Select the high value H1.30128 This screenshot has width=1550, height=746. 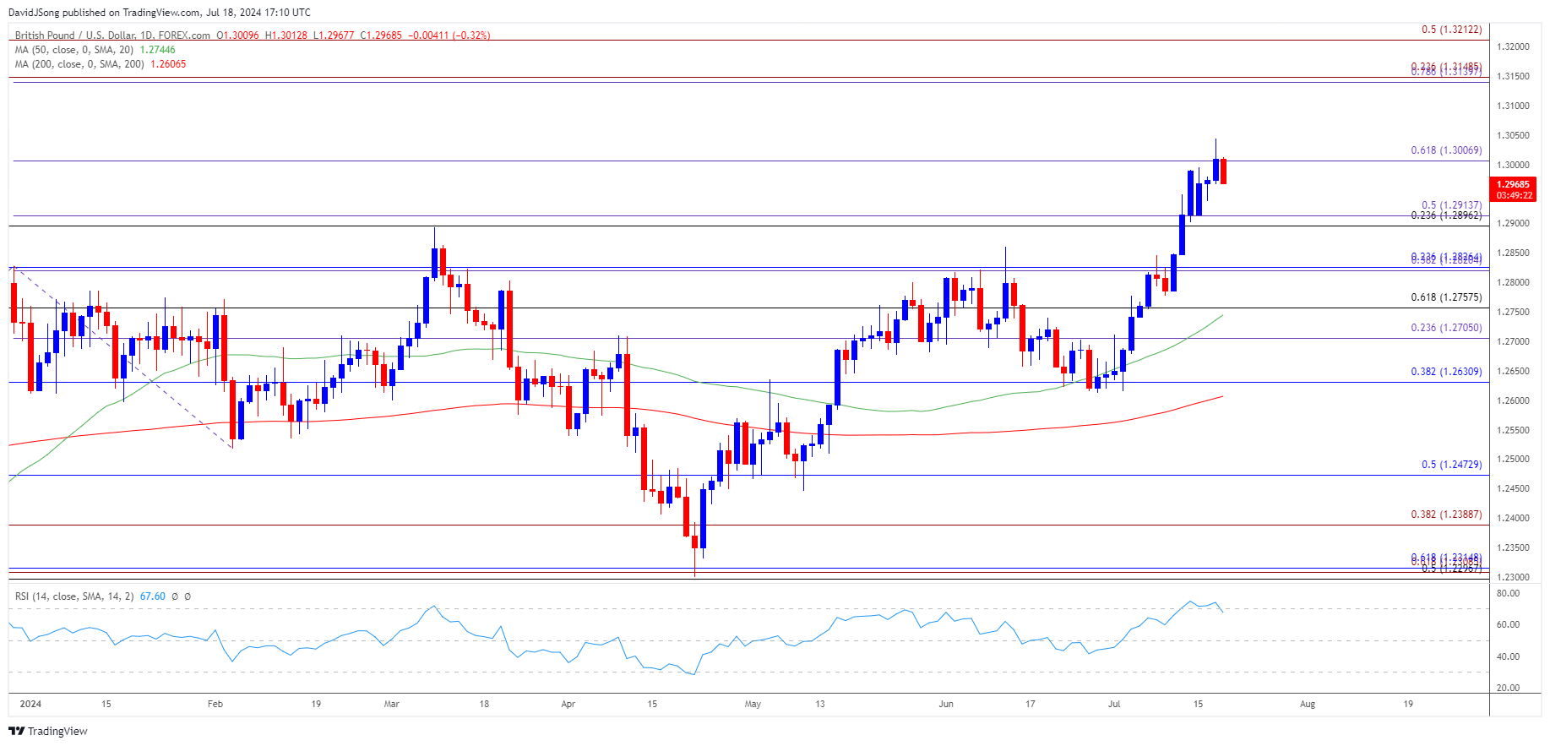coord(286,35)
